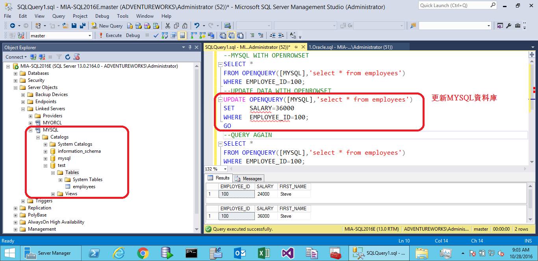
Task: Expand the Security node
Action: click(x=15, y=81)
